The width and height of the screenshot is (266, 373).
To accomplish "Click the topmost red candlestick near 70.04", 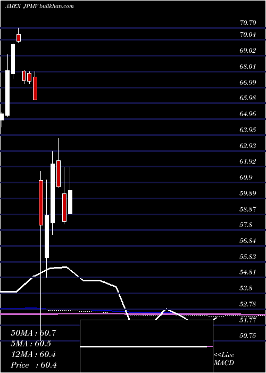I will point(19,38).
